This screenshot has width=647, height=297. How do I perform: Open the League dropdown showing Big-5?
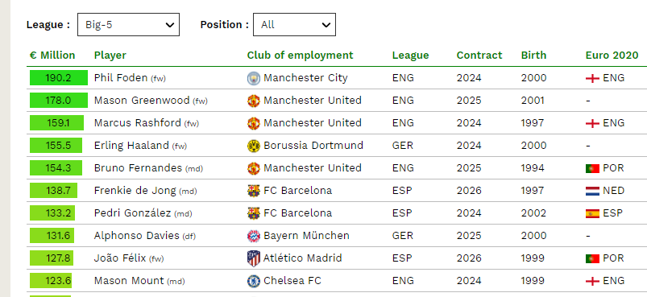click(128, 25)
